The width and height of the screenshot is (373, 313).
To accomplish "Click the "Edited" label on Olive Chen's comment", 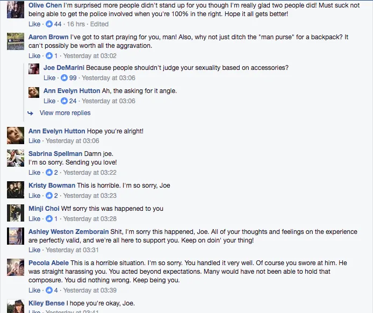I will click(99, 24).
